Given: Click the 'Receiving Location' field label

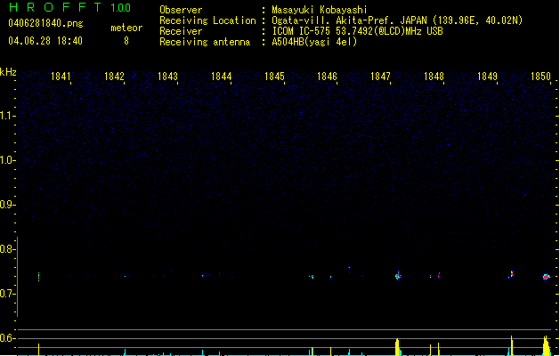Looking at the screenshot, I should [x=207, y=20].
